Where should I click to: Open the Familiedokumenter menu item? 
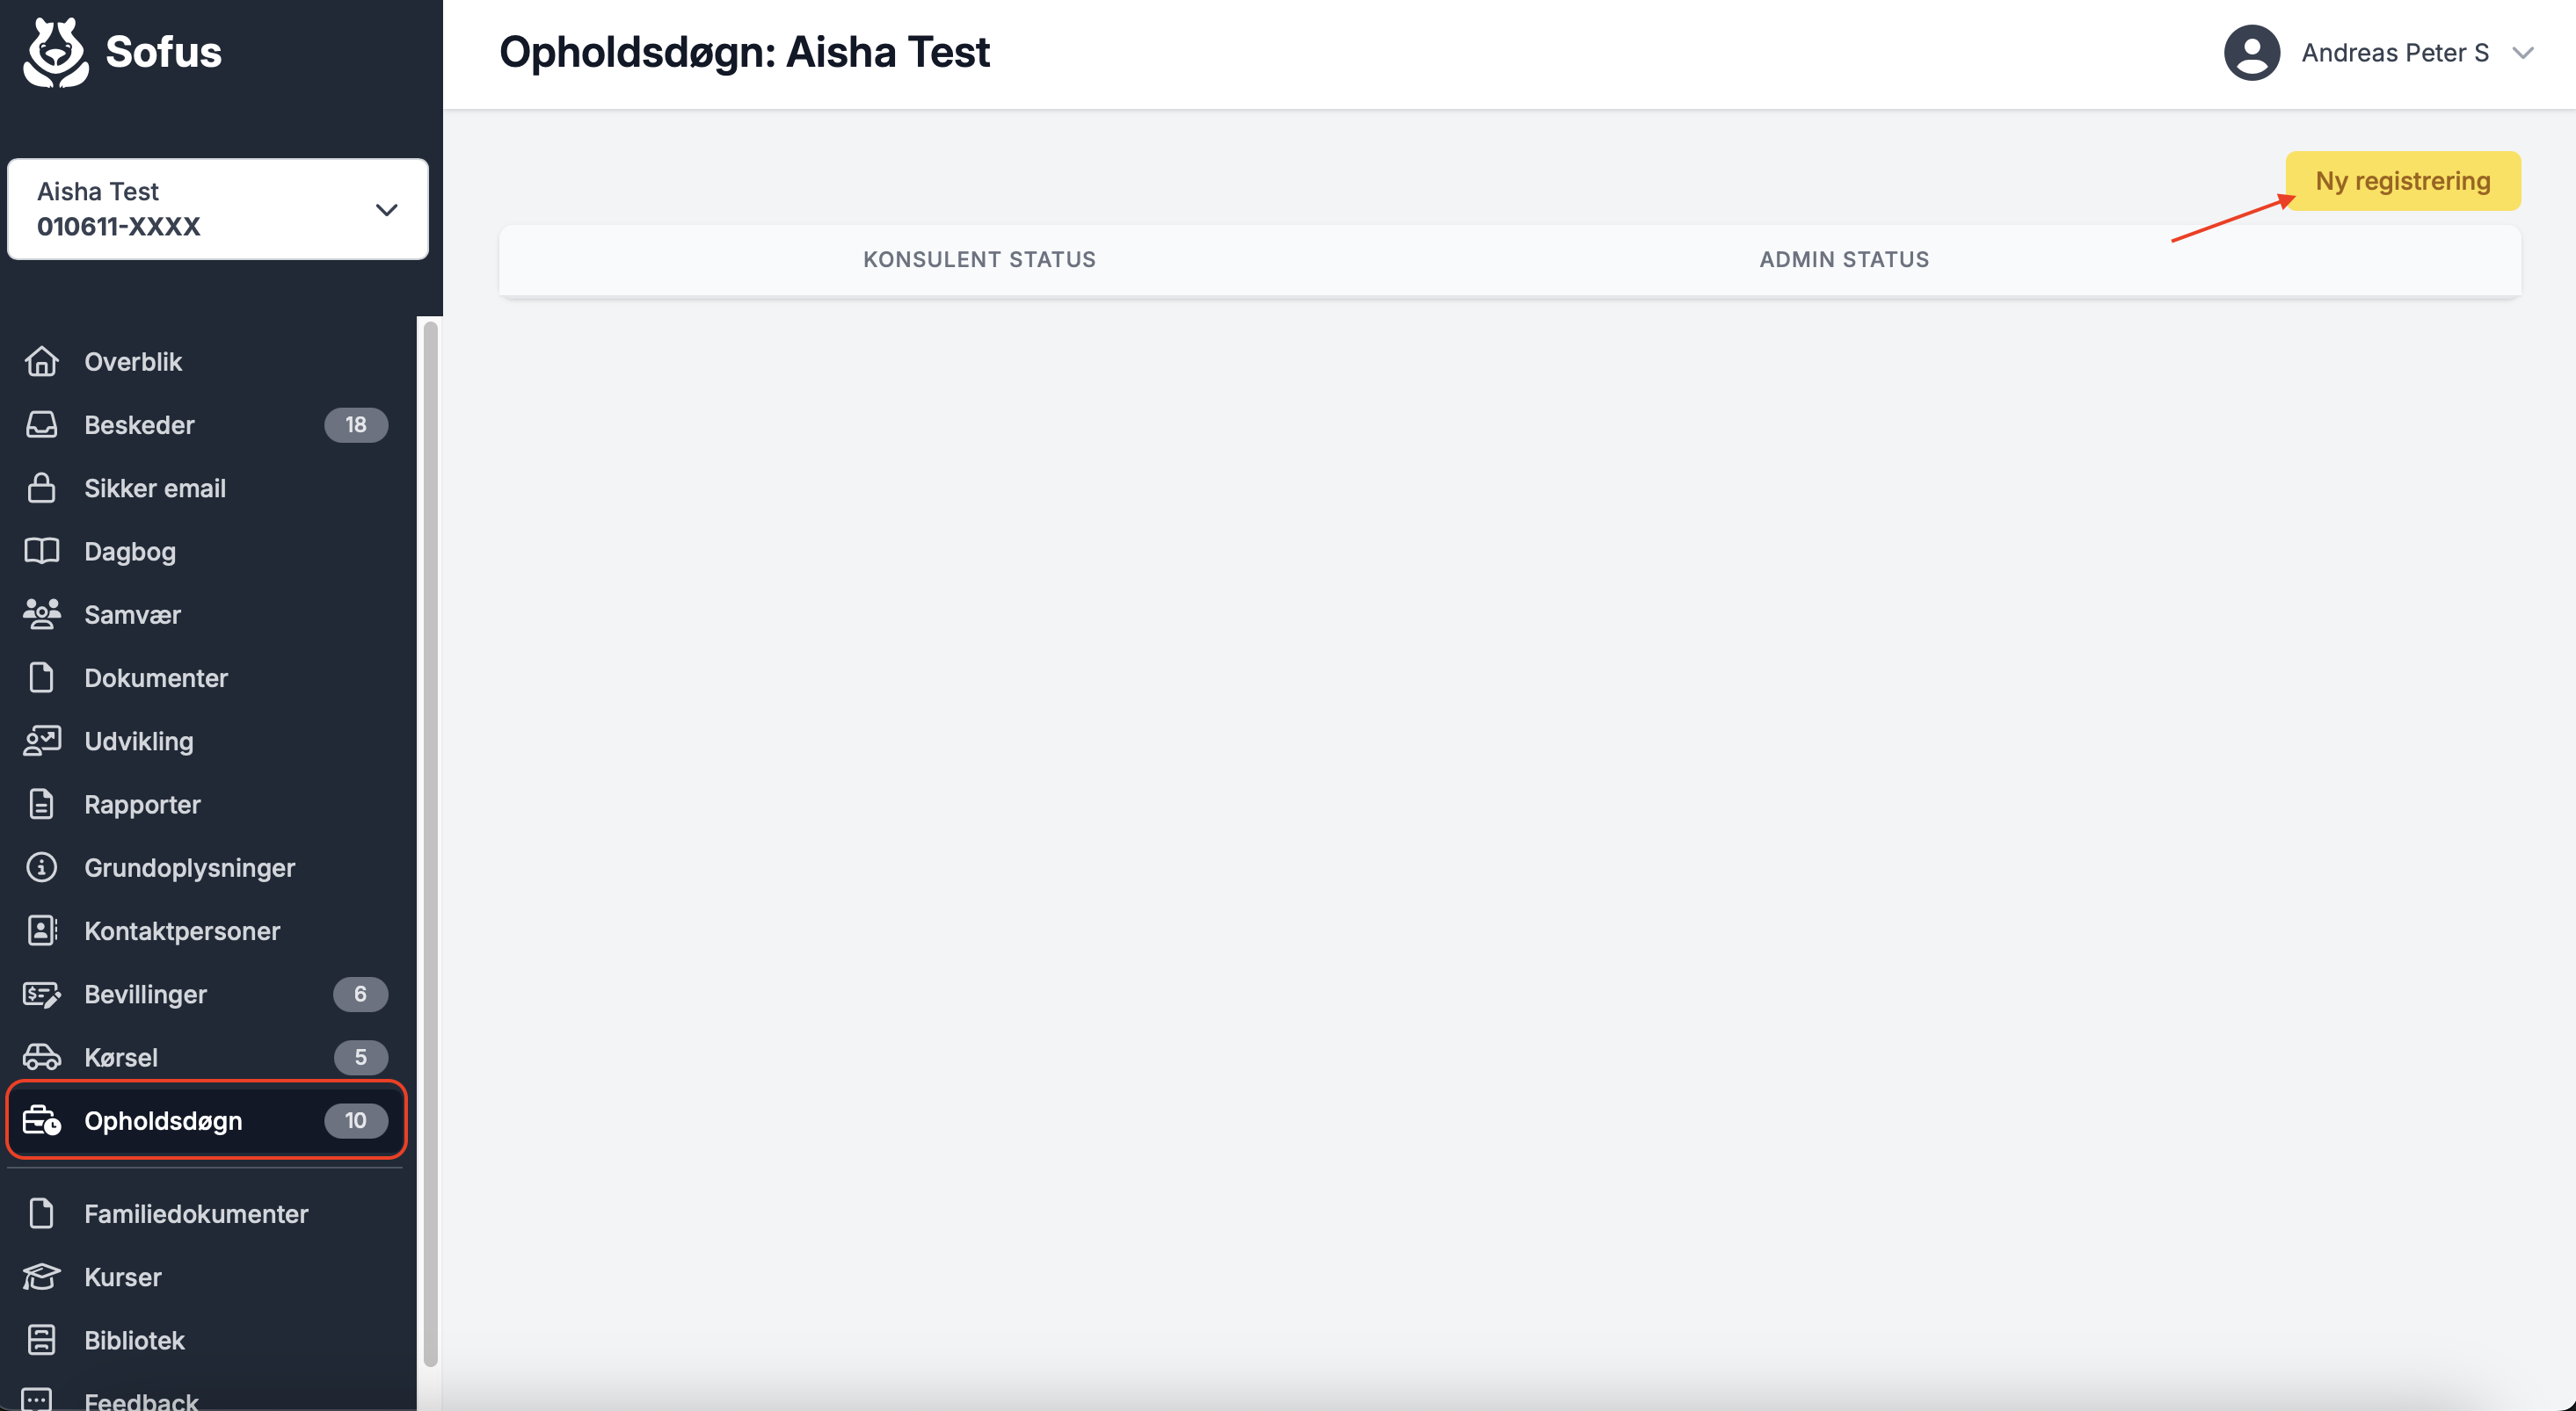pos(196,1213)
